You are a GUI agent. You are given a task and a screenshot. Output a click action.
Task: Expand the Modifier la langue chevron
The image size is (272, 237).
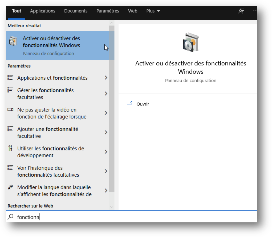point(106,191)
